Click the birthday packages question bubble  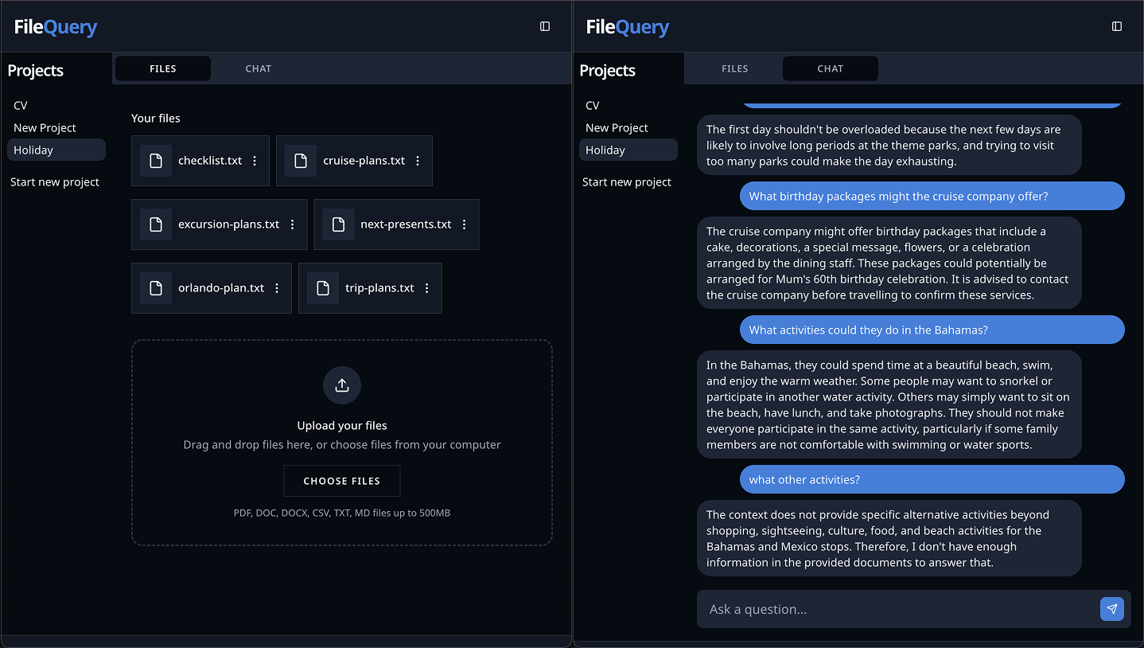click(932, 196)
